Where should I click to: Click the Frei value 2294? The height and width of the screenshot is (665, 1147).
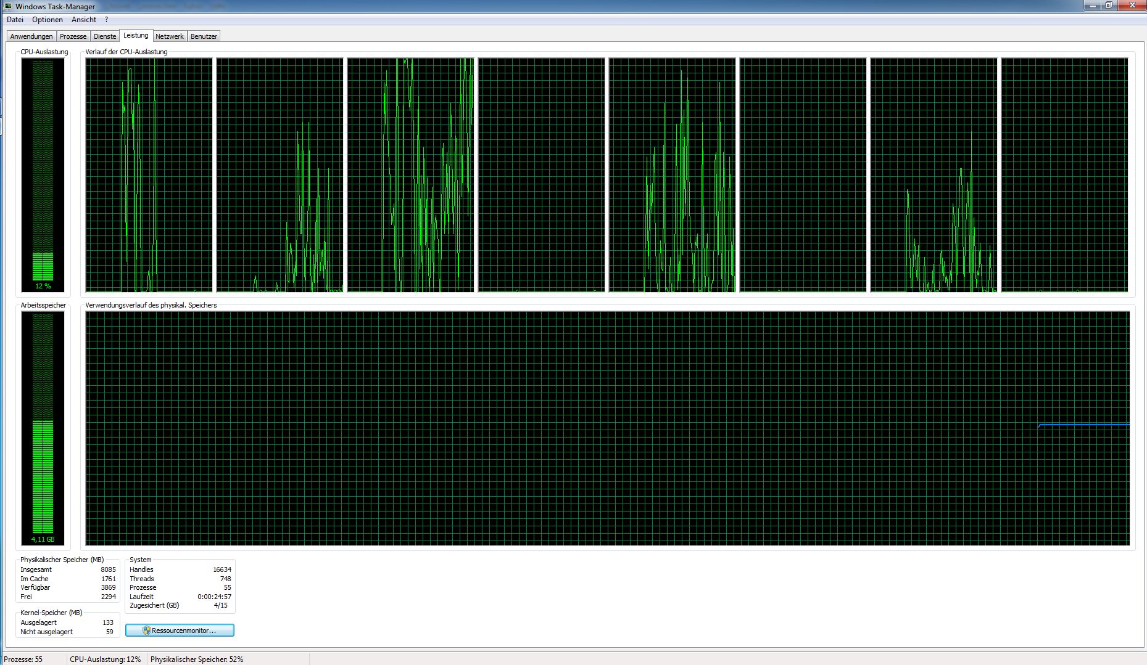pyautogui.click(x=108, y=597)
